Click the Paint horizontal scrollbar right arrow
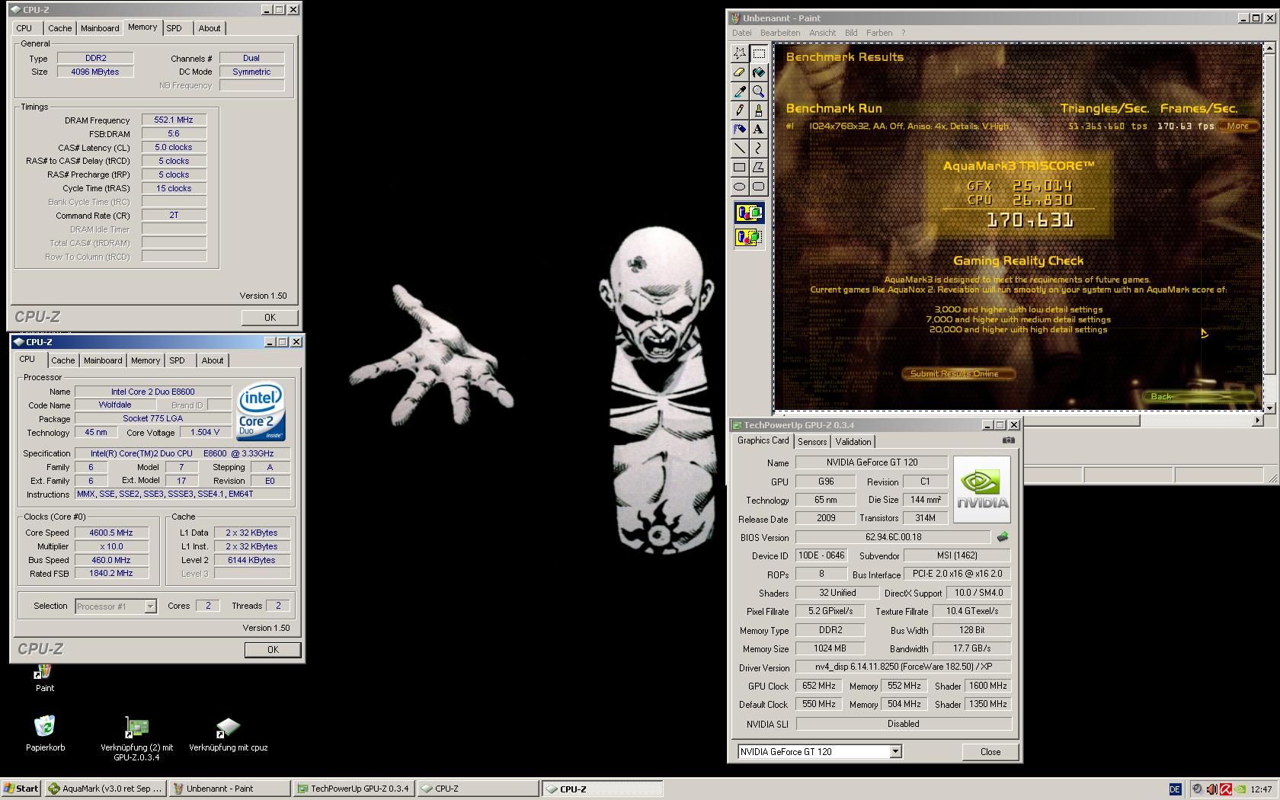Image resolution: width=1280 pixels, height=800 pixels. tap(1257, 420)
